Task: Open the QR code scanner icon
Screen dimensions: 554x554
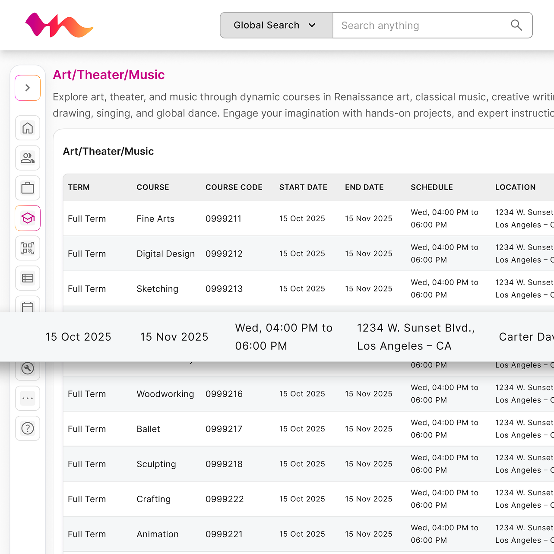Action: pyautogui.click(x=28, y=248)
